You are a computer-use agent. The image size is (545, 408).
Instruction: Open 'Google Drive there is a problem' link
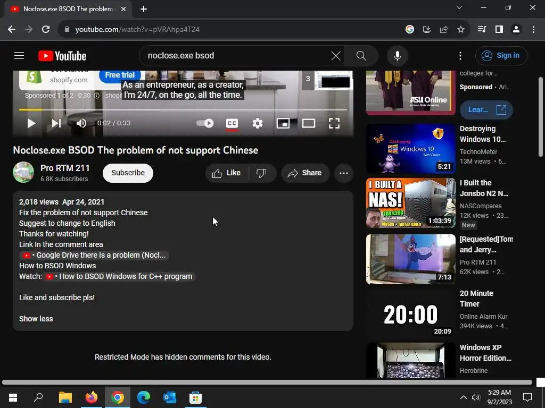pyautogui.click(x=94, y=255)
